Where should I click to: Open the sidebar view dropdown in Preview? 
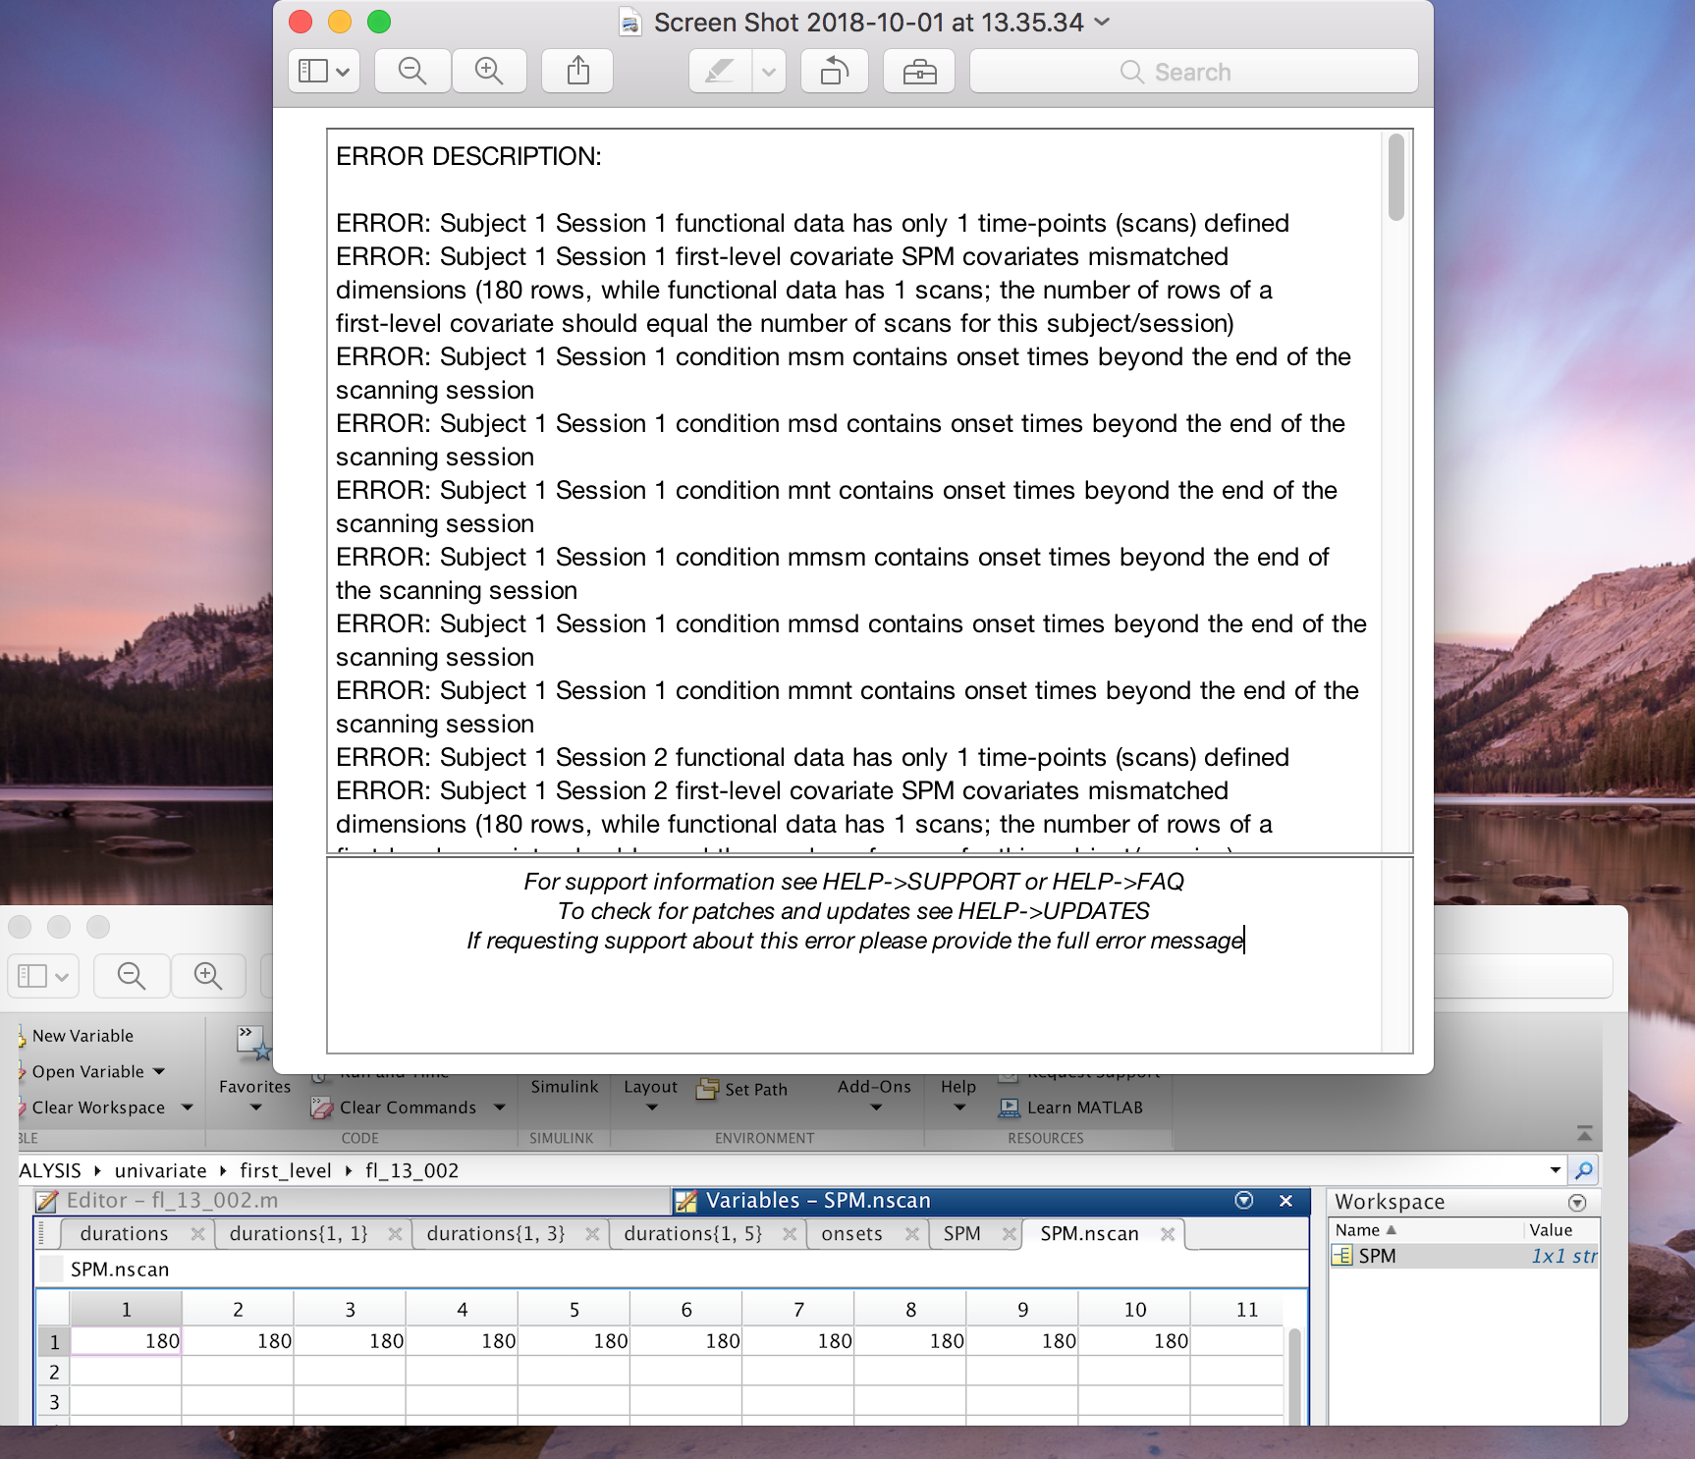(324, 72)
